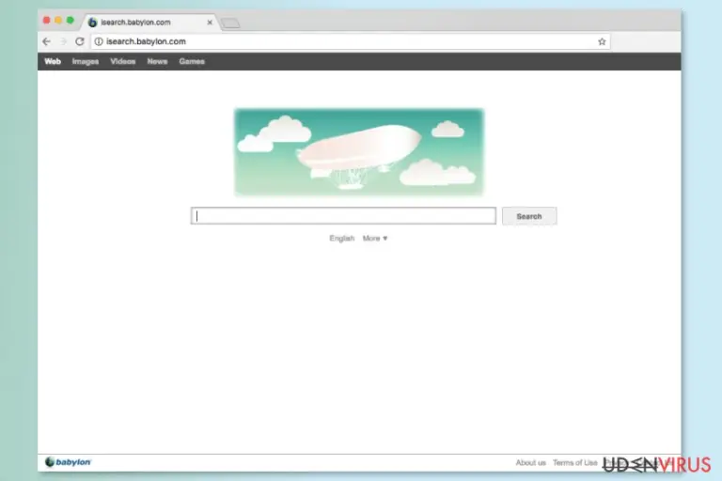
Task: Open a new browser tab
Action: pyautogui.click(x=230, y=23)
